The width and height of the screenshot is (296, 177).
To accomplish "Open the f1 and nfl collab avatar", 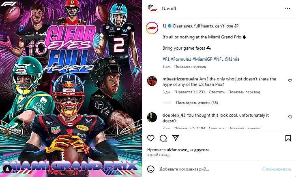I will (152, 8).
